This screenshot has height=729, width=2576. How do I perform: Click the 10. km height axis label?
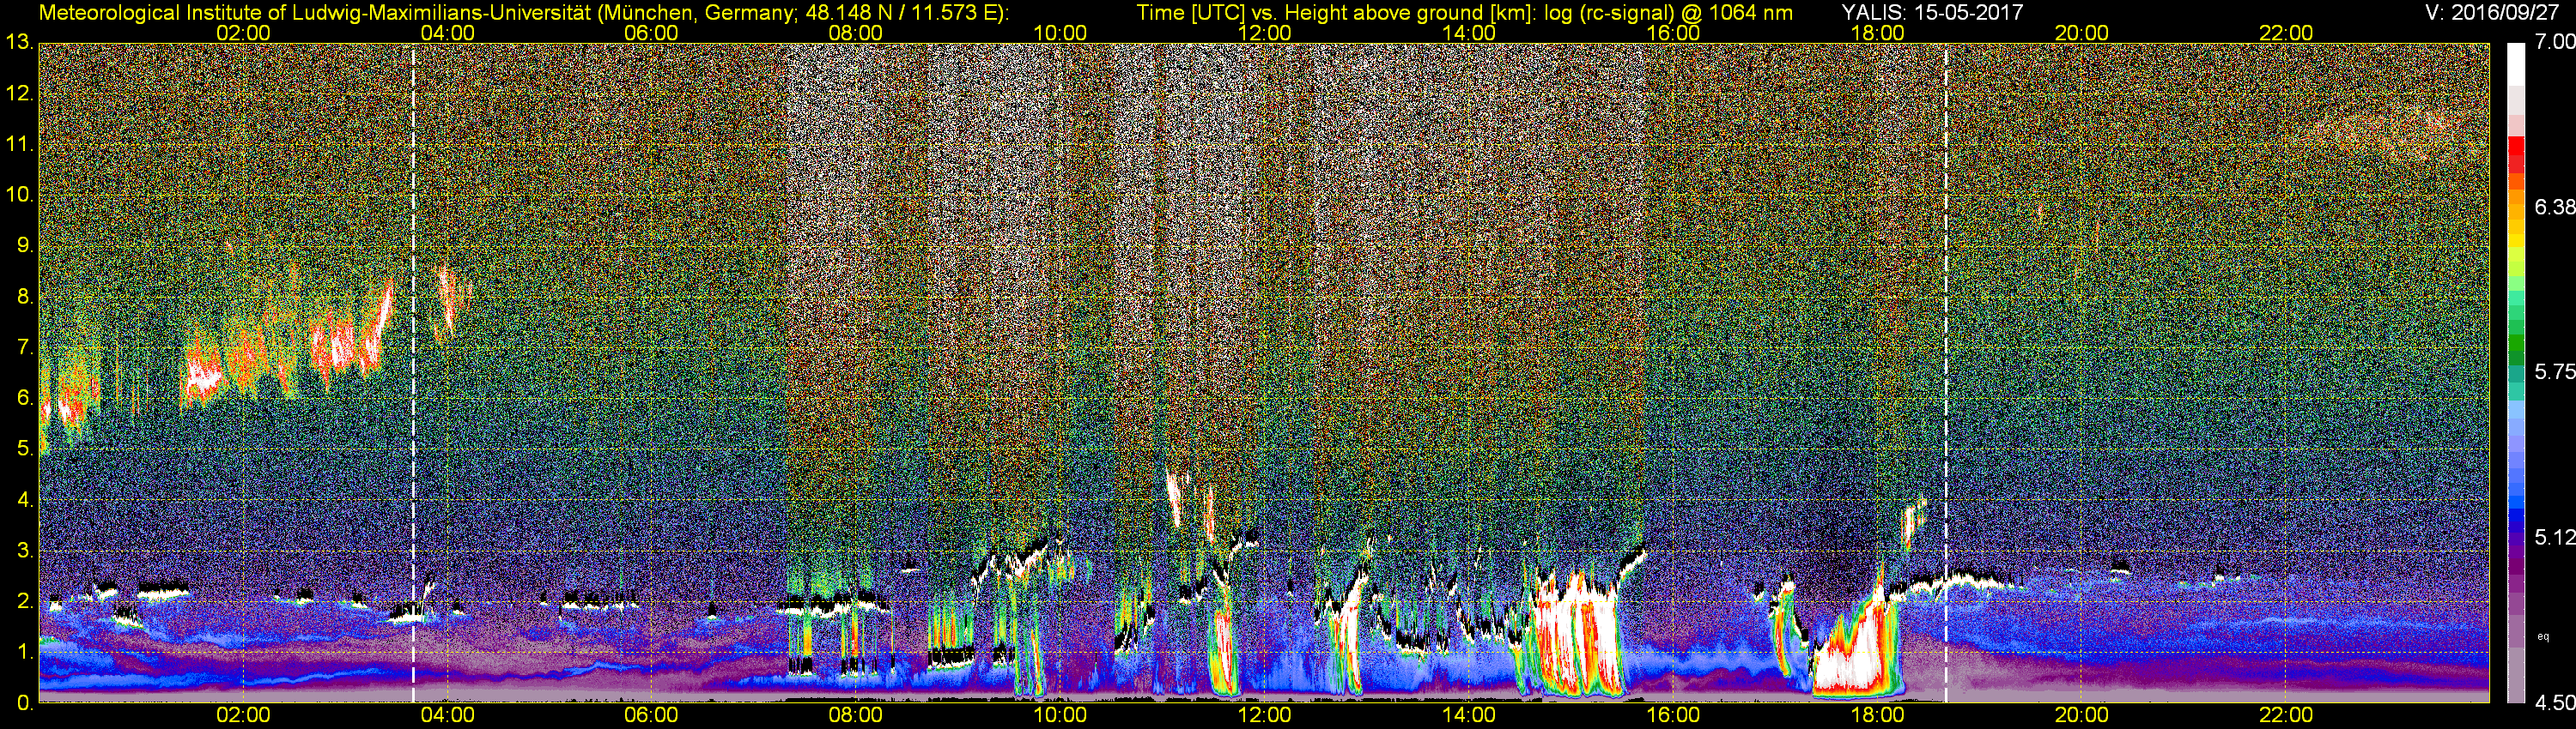(19, 194)
